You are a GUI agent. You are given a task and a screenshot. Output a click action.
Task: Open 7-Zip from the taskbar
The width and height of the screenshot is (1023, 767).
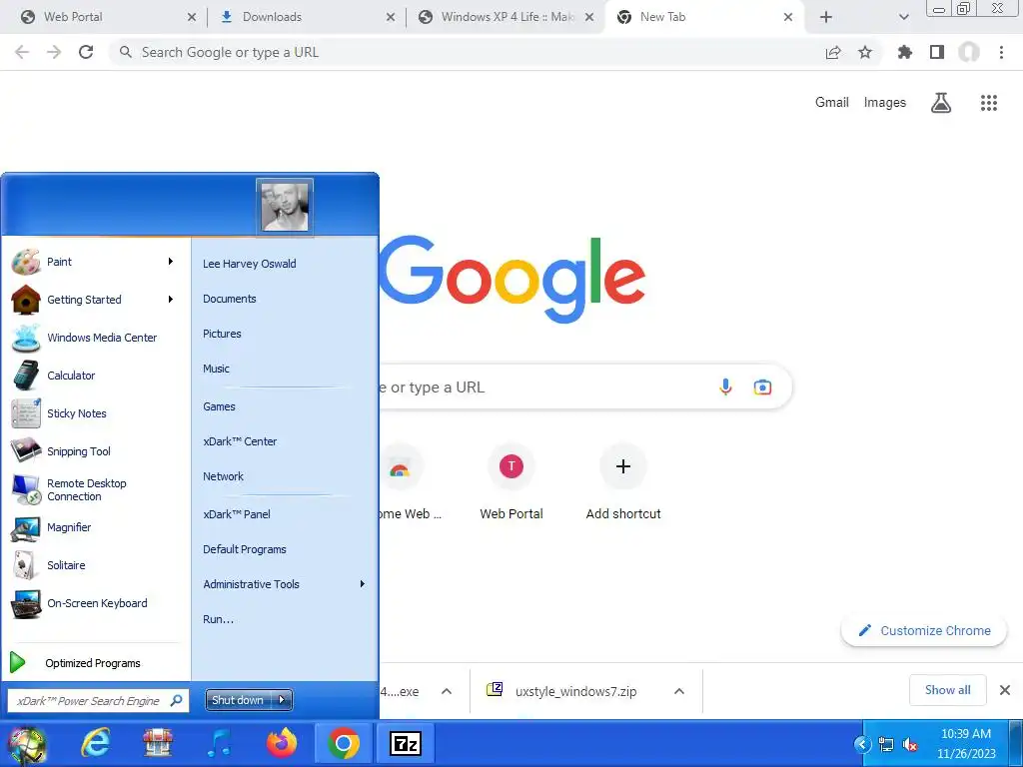406,743
